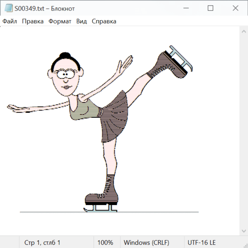Viewport: 248px width, 248px height.
Task: Click the Notepad icon in title bar
Action: [9, 8]
